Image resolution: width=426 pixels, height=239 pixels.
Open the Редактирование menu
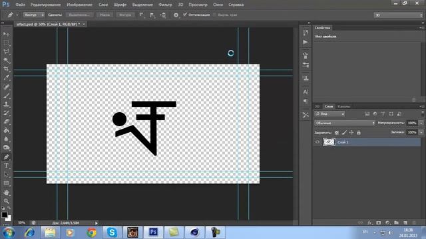pyautogui.click(x=46, y=5)
